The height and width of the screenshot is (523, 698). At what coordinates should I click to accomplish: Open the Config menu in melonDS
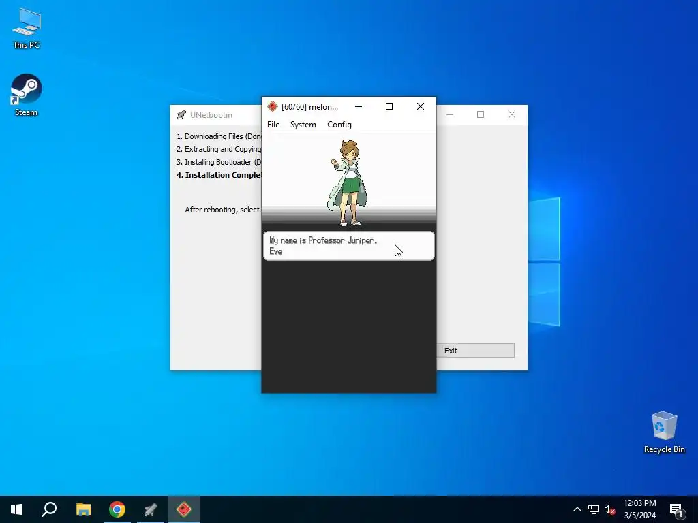point(339,125)
